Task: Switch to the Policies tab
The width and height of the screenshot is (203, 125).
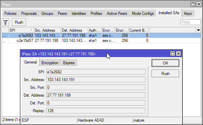Action: (x=10, y=14)
